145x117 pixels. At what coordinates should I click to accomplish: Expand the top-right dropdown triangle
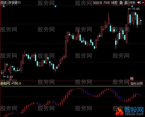(143, 3)
